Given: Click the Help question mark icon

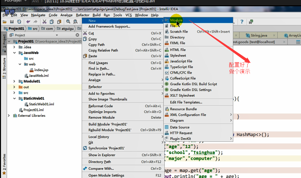Looking at the screenshot, I should [242, 22].
